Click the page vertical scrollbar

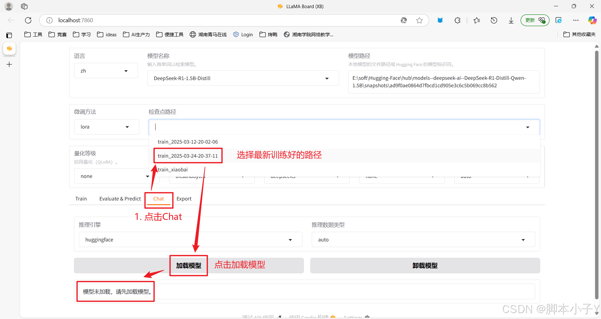pyautogui.click(x=597, y=175)
